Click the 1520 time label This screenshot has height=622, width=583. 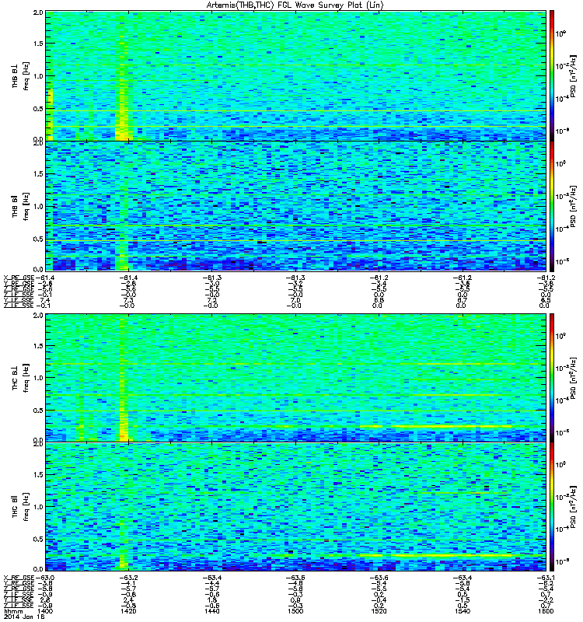pos(379,611)
